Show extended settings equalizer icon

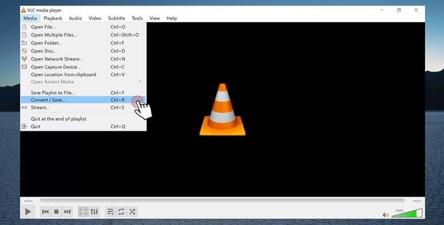pos(94,211)
